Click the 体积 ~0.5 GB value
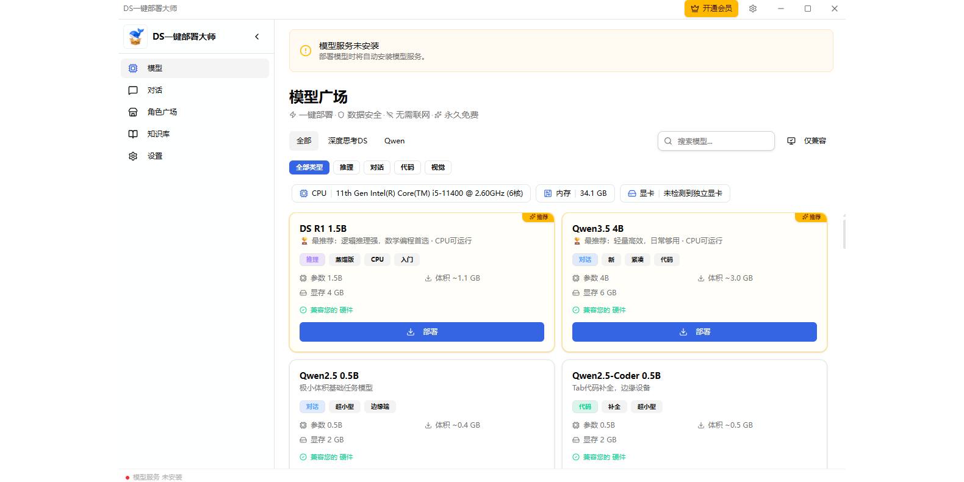The image size is (964, 482). point(730,425)
